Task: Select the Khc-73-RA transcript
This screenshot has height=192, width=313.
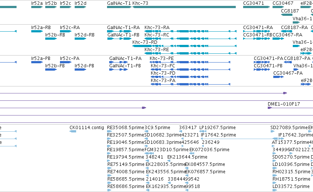Action: pyautogui.click(x=191, y=31)
